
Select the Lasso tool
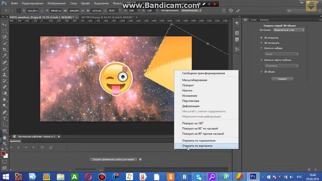[5, 37]
